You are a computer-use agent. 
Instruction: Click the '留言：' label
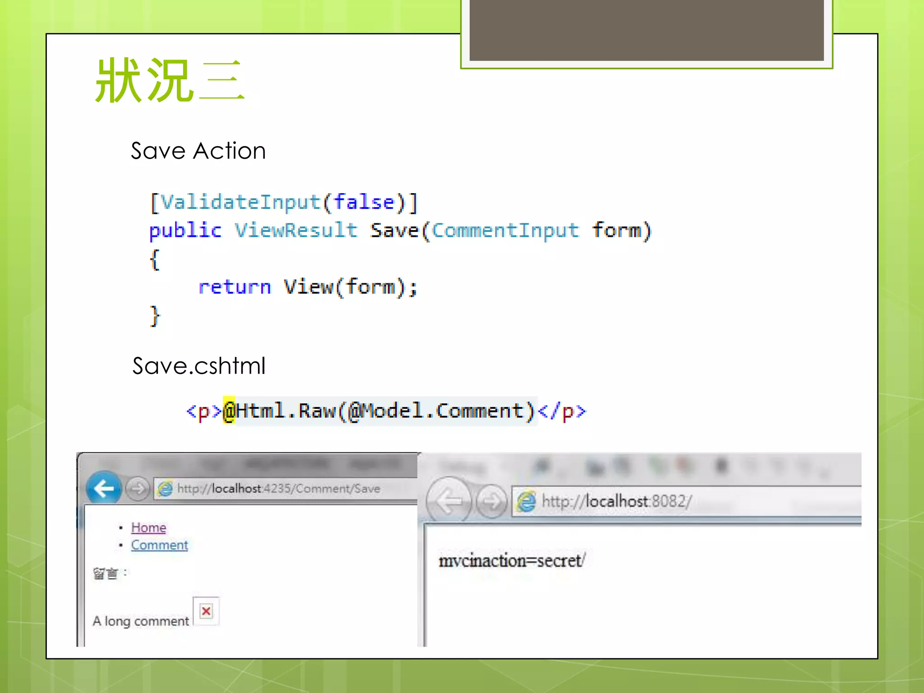(x=110, y=573)
